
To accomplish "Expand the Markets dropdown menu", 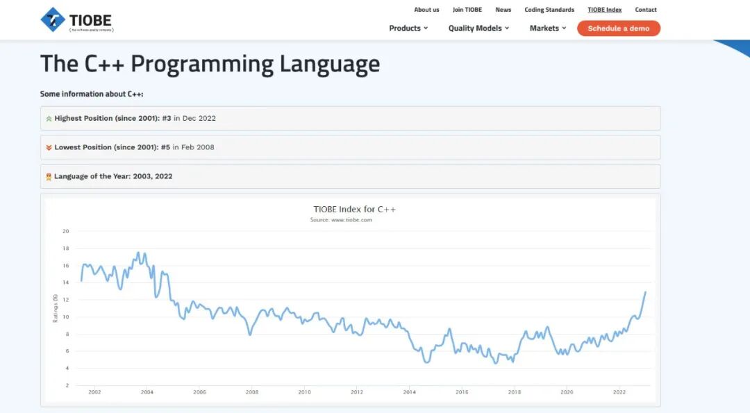I will point(548,28).
